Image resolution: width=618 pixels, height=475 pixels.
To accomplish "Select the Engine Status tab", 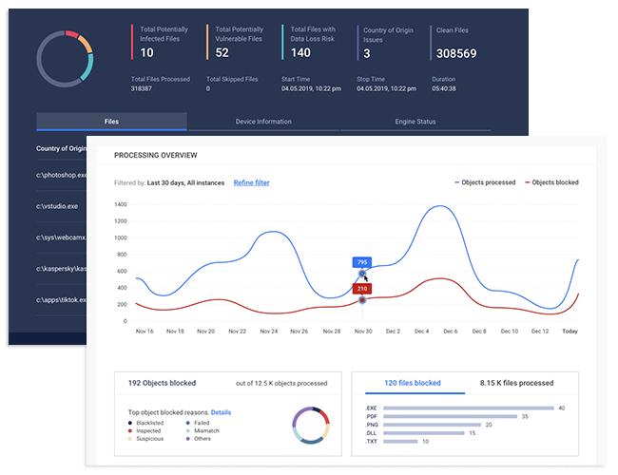I will (x=415, y=122).
